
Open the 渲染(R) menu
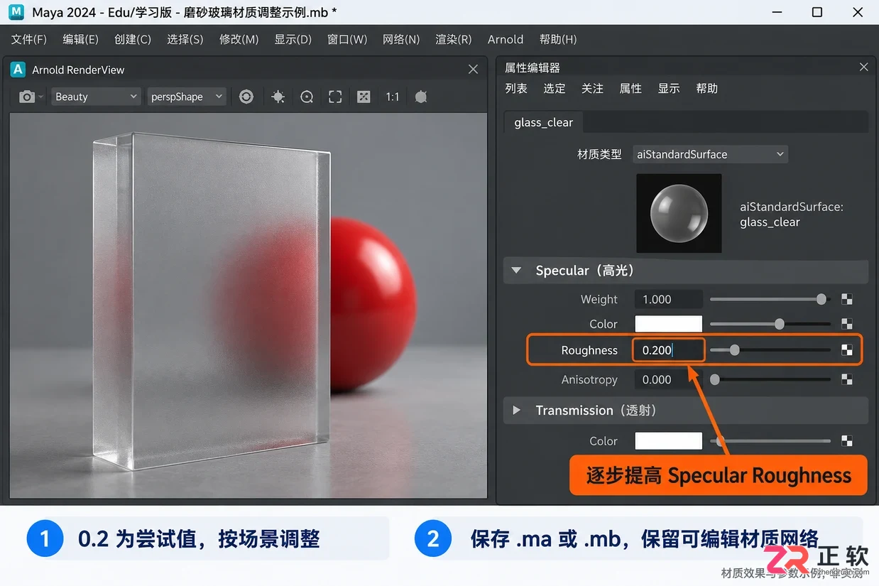point(454,39)
